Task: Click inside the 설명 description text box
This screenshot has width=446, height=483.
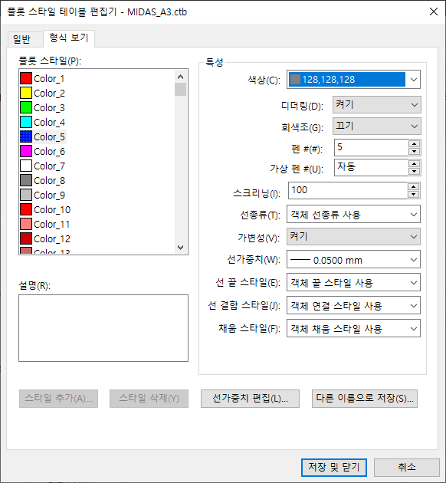Action: click(x=103, y=328)
